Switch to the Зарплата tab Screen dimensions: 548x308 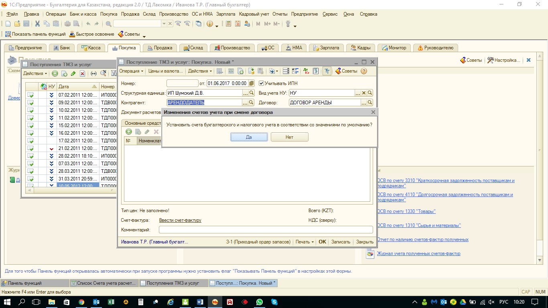pos(326,48)
